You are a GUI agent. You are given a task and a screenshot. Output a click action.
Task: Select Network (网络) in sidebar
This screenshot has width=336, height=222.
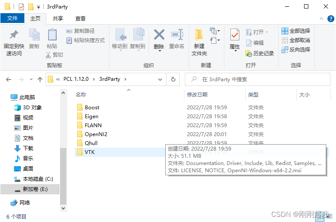(20, 203)
